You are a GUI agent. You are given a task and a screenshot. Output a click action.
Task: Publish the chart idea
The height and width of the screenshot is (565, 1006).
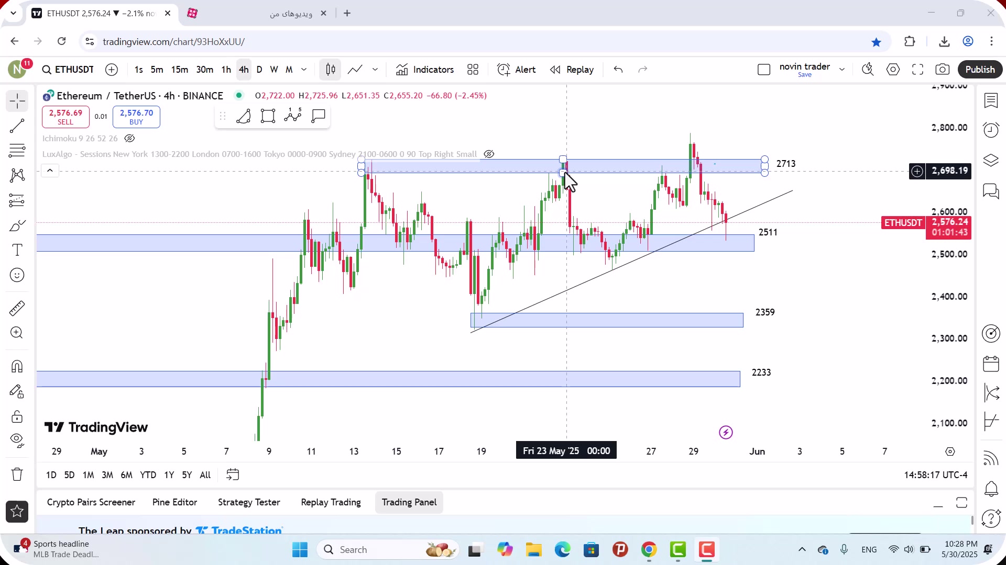(x=980, y=70)
